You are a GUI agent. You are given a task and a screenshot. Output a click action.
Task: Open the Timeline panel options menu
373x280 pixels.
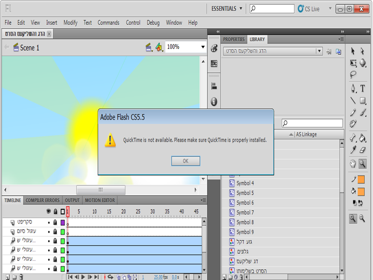pyautogui.click(x=203, y=200)
